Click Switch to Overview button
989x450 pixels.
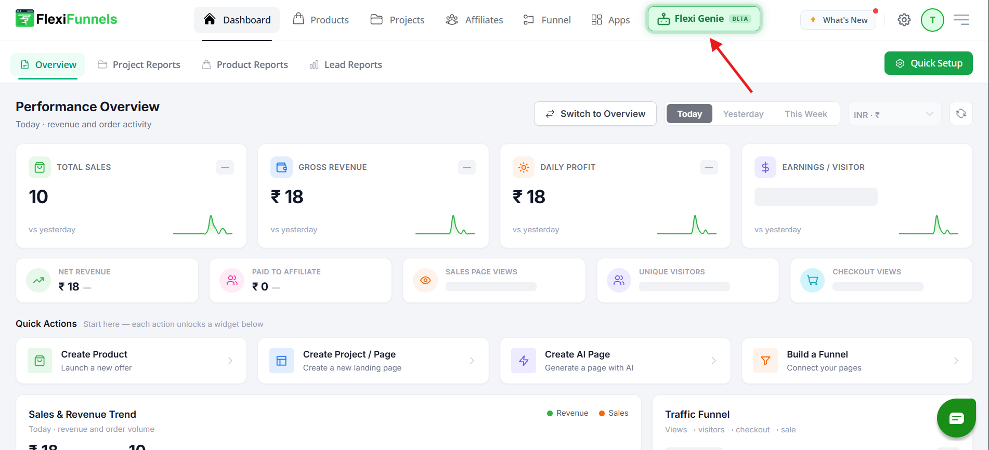tap(595, 114)
